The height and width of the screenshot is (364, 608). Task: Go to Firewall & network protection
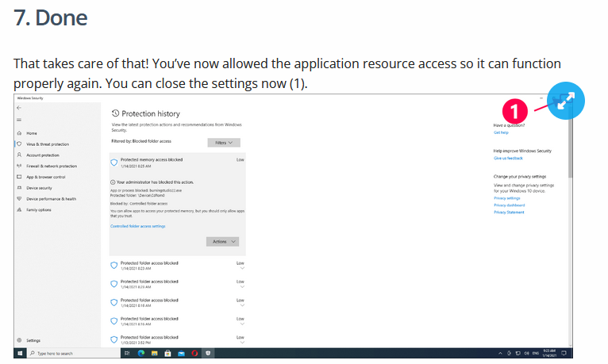coord(52,166)
